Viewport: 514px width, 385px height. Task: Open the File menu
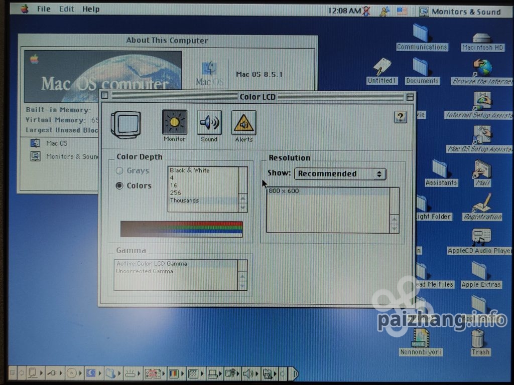[44, 9]
